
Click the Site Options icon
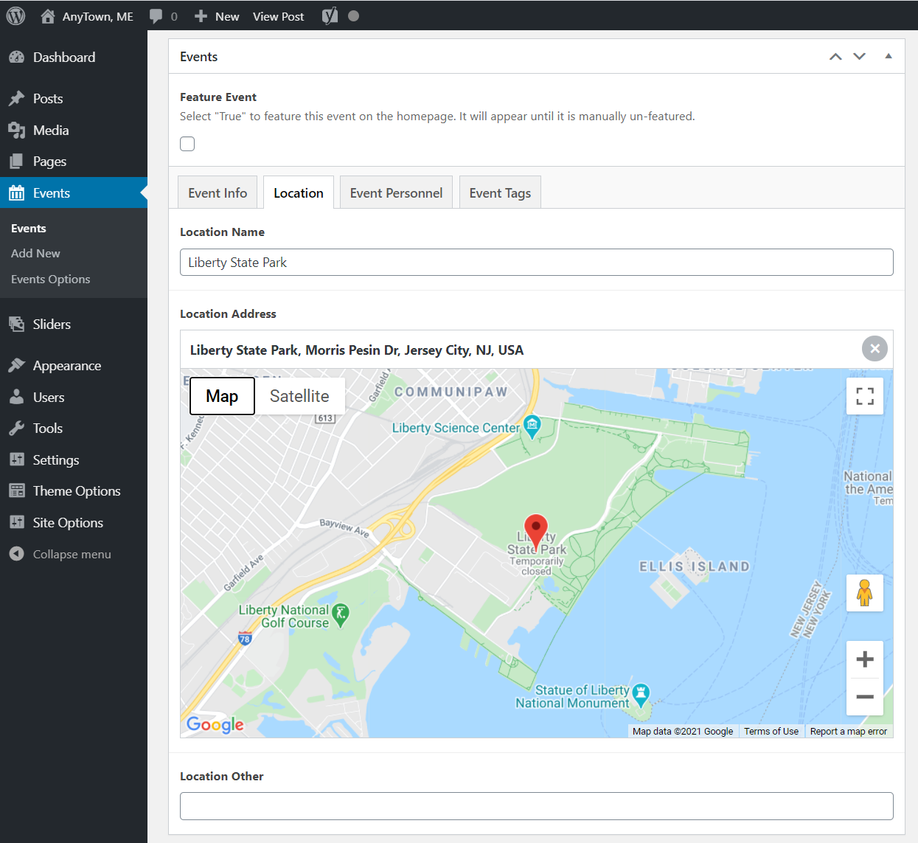point(16,522)
